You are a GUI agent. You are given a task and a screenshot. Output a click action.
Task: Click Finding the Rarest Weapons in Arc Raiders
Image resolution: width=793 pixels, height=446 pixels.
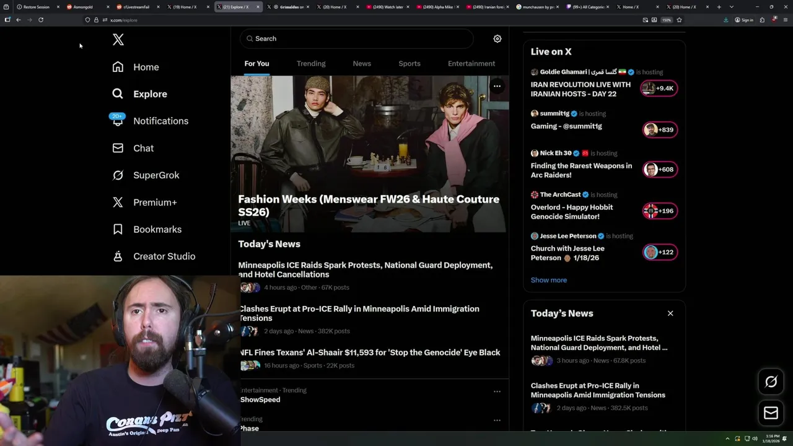pos(581,170)
